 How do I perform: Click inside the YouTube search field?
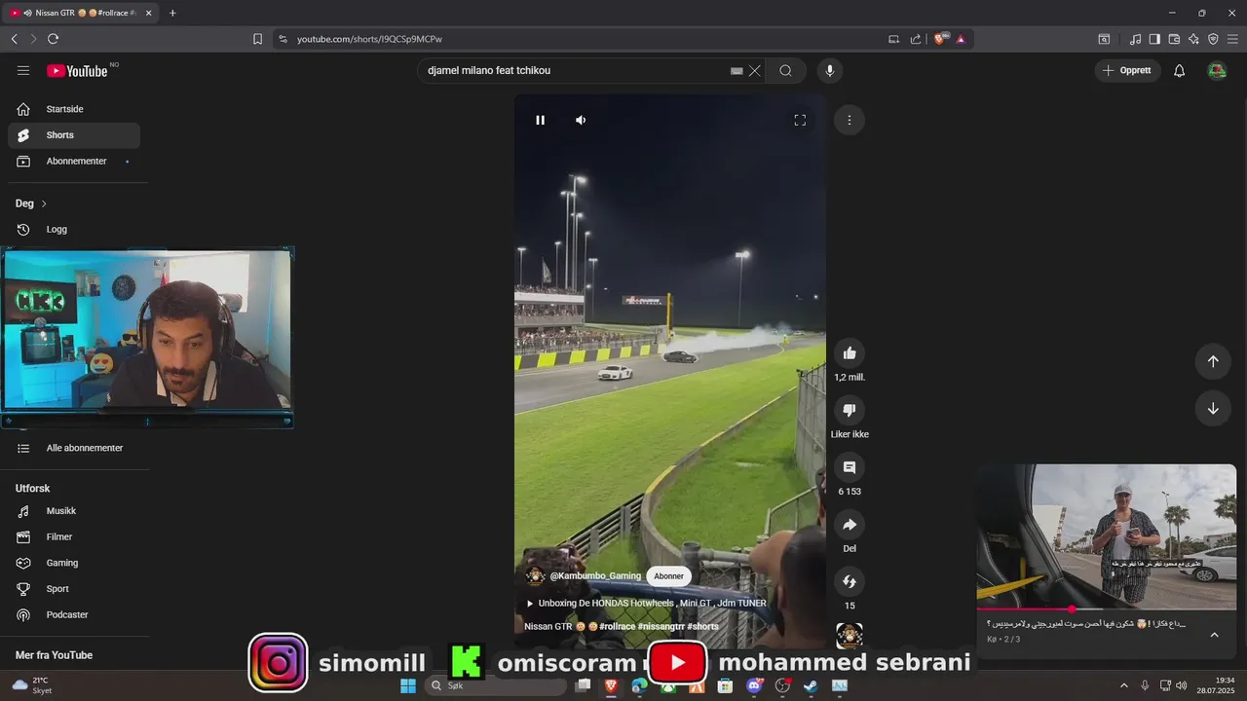coord(575,70)
